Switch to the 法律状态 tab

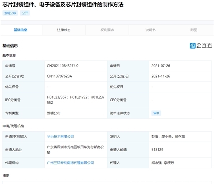click(64, 30)
